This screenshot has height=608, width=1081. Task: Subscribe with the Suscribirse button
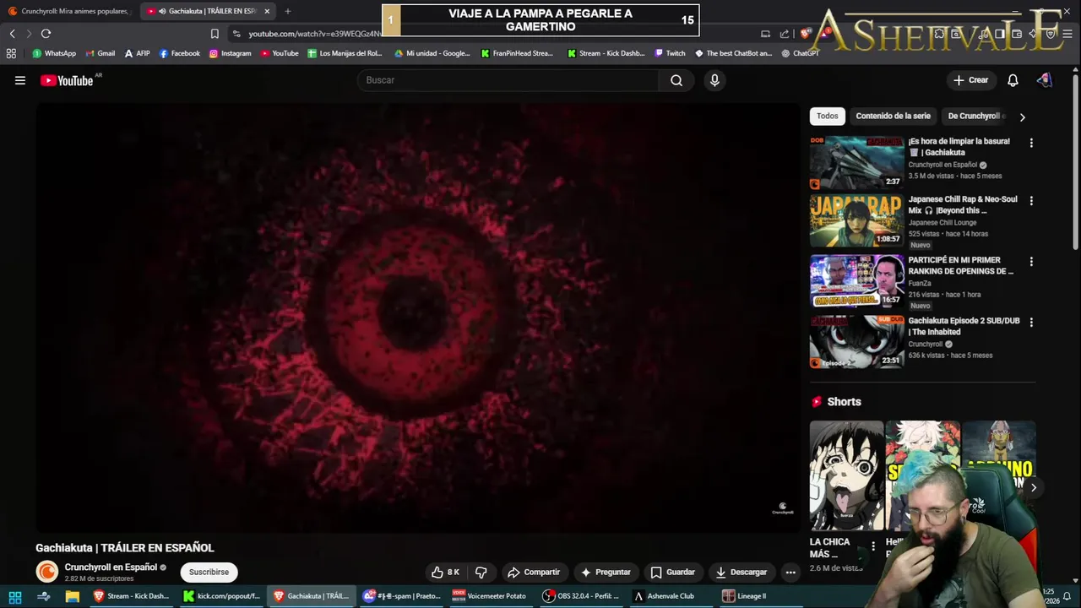(x=209, y=572)
